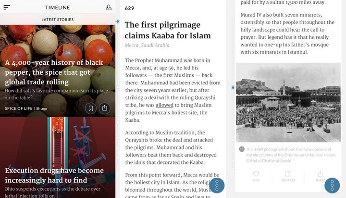Open the Execution drugs story headline
This screenshot has height=198, width=346.
coord(54,175)
